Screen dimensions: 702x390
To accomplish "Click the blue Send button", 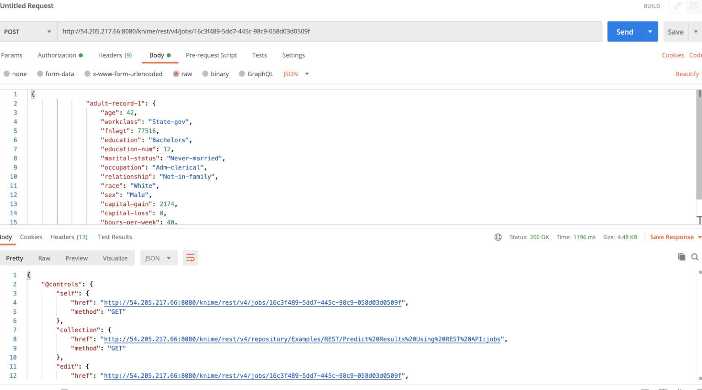I will [x=625, y=32].
